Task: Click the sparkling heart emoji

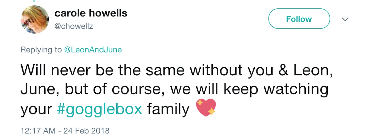Action: [206, 108]
